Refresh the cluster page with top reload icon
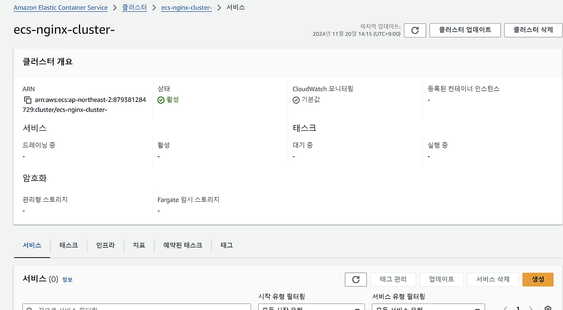Image resolution: width=563 pixels, height=310 pixels. click(x=415, y=30)
